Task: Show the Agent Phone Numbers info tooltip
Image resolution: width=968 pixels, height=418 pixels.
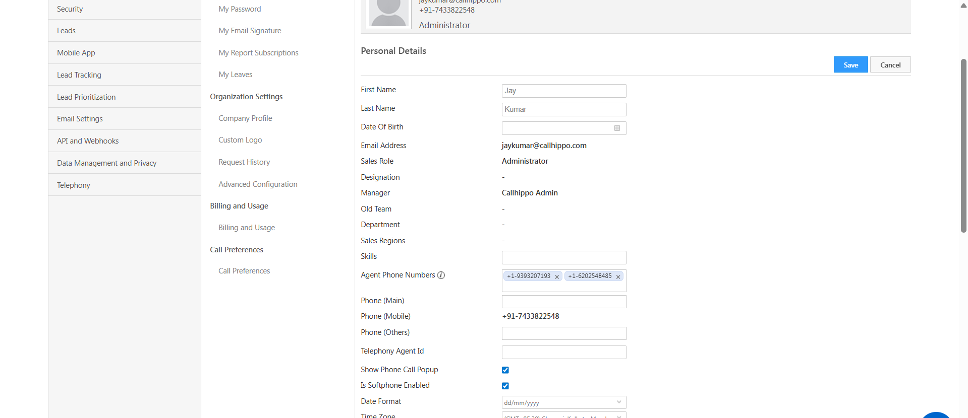Action: pos(441,275)
